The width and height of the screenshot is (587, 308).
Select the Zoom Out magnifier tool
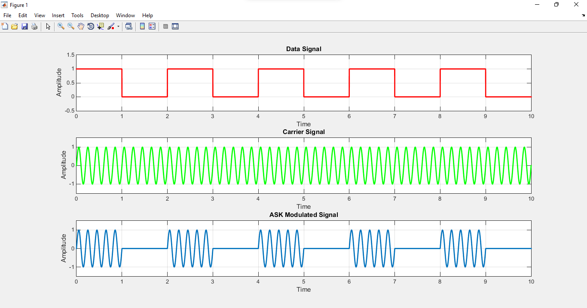coord(71,27)
